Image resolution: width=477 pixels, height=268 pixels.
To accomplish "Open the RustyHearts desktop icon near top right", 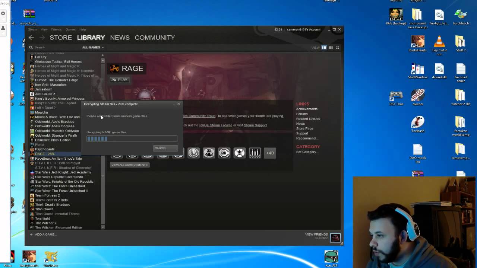I will click(x=417, y=44).
